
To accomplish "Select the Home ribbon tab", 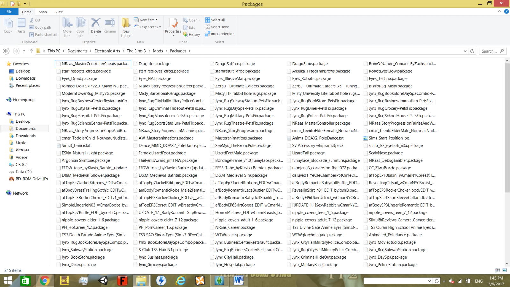I will pyautogui.click(x=27, y=12).
